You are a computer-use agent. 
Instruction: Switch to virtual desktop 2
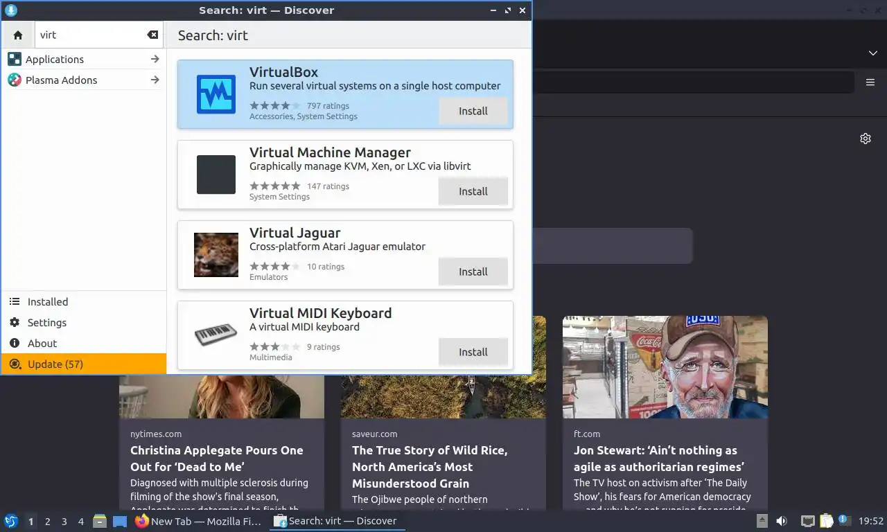tap(47, 522)
